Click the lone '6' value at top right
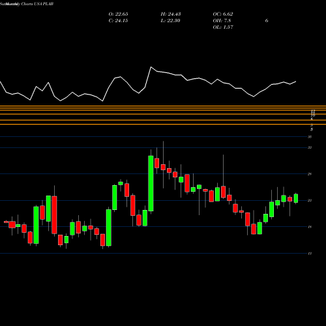The image size is (326, 326). pos(267,21)
